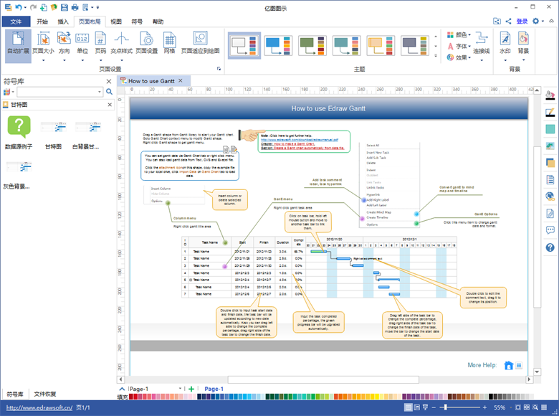Select the peach orange theme thumbnail
The width and height of the screenshot is (559, 416).
(381, 46)
